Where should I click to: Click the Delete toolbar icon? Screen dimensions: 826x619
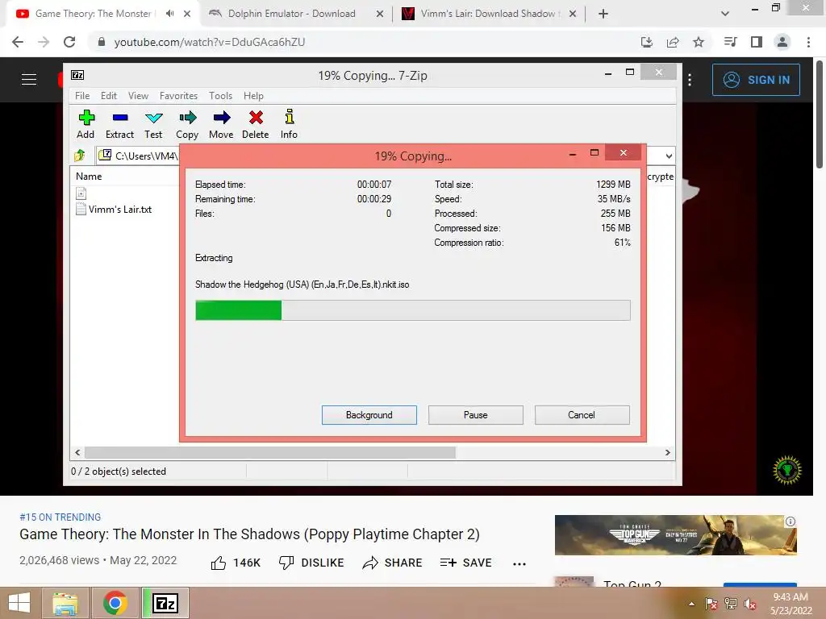coord(256,124)
